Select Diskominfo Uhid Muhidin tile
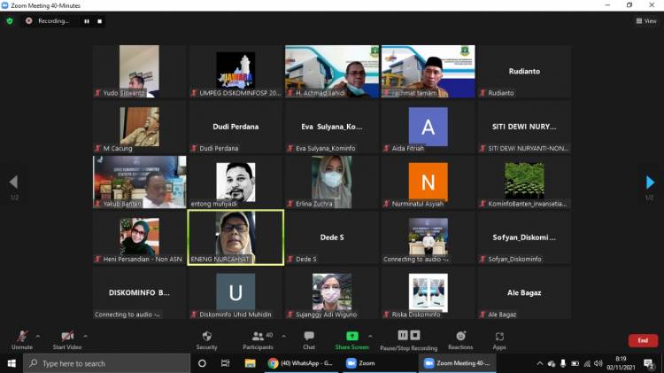This screenshot has width=664, height=373. (235, 293)
